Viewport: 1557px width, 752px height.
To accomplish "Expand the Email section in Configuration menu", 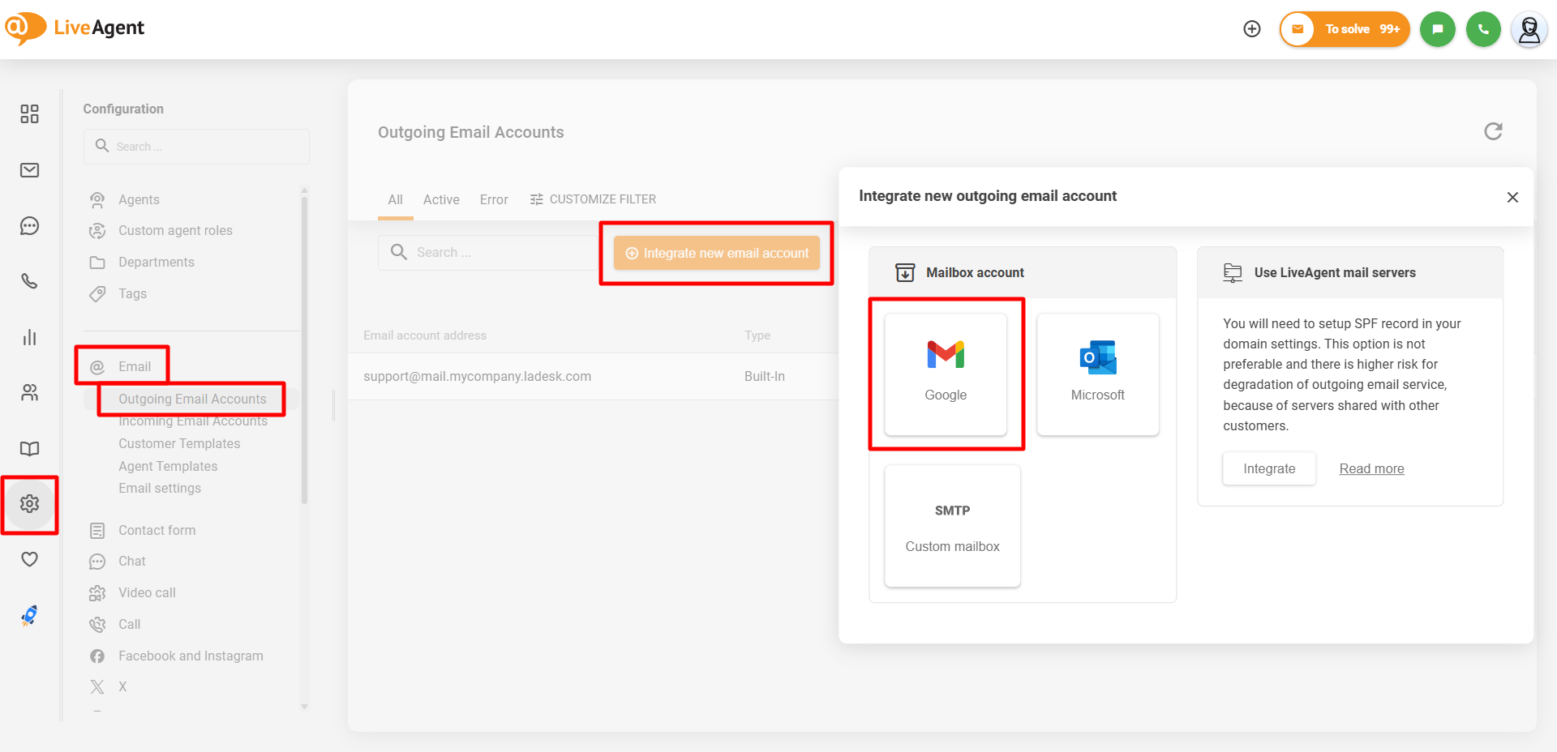I will point(135,367).
